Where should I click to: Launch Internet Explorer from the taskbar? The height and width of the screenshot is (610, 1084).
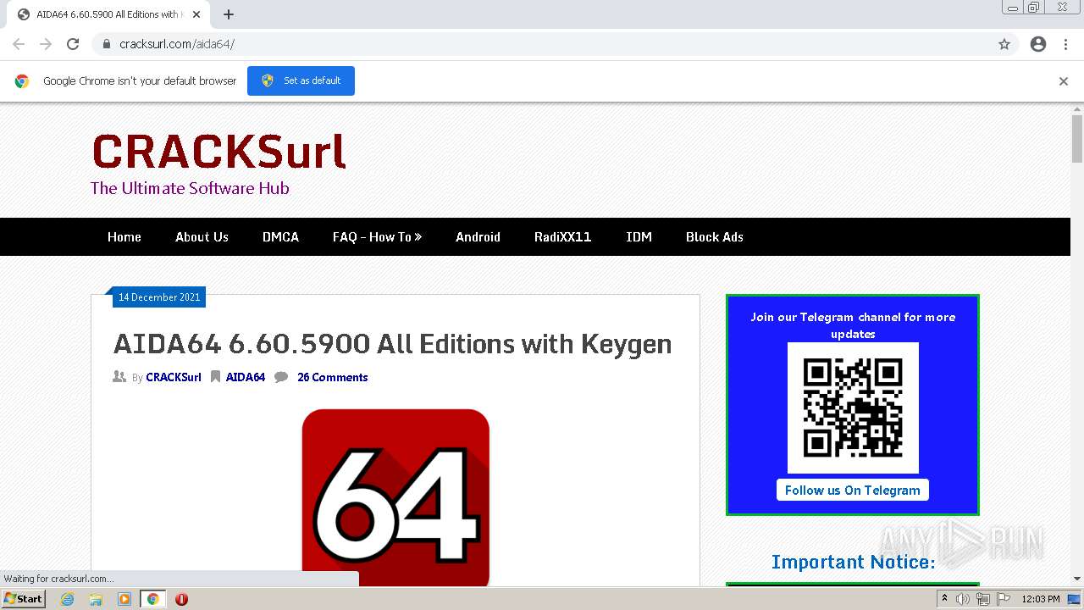[x=67, y=599]
